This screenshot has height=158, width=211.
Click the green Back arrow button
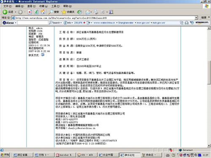5,12
